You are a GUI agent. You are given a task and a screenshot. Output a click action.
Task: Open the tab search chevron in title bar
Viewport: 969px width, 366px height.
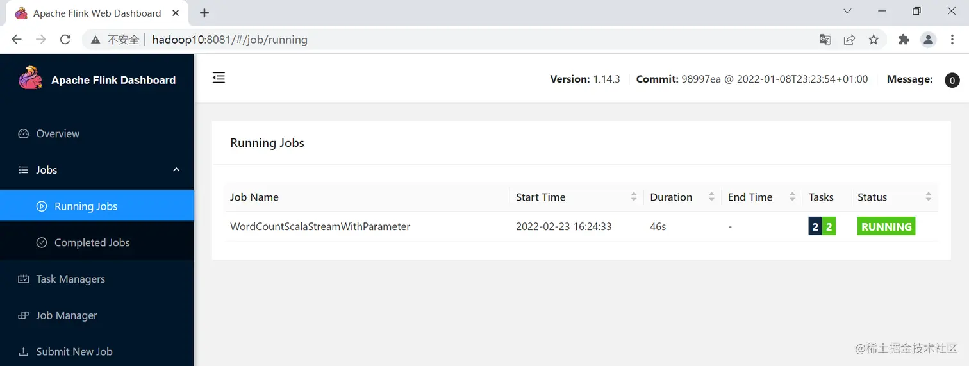click(847, 11)
